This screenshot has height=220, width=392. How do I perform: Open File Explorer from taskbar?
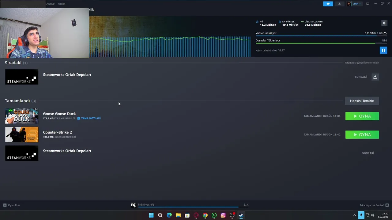coord(178,215)
